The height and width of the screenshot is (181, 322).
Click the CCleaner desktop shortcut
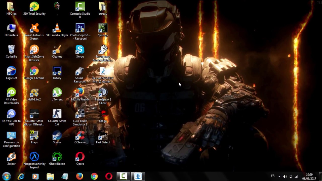coord(80,136)
